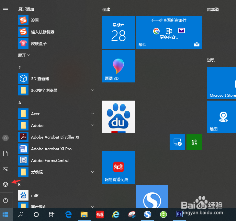Expand the hamburger menu at top left
The image size is (236, 221).
click(6, 10)
